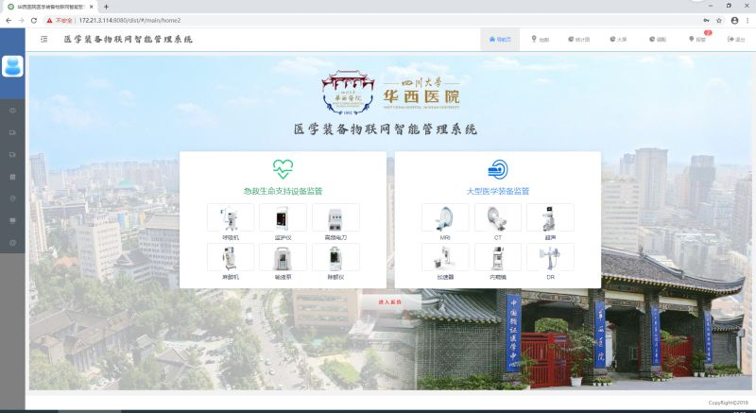Open the 除颤仪 defibrillator tile
Image resolution: width=756 pixels, height=413 pixels.
(335, 258)
